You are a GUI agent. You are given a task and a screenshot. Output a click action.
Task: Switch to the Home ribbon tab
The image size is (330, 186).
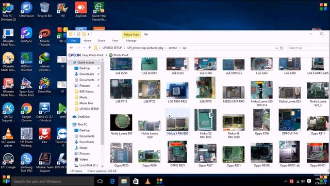[87, 40]
